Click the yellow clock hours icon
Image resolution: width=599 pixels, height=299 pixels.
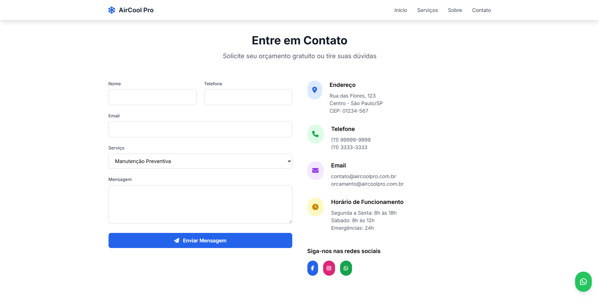click(x=315, y=207)
